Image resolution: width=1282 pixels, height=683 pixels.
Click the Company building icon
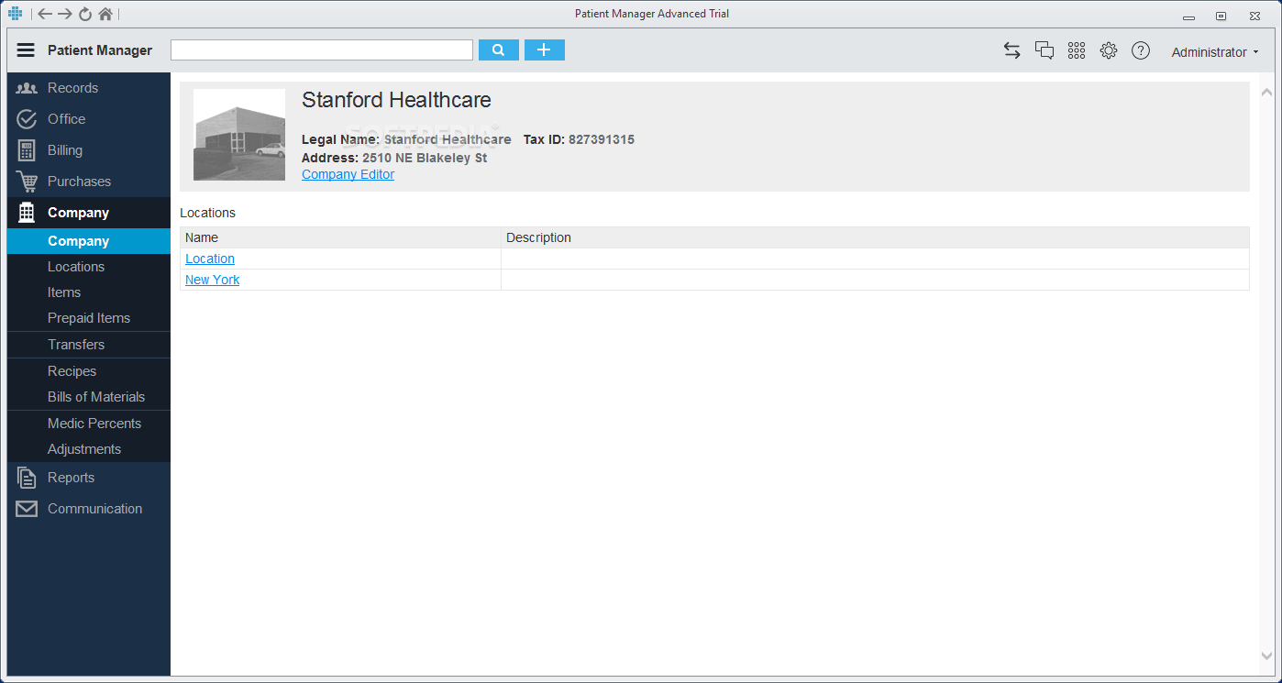click(x=27, y=213)
